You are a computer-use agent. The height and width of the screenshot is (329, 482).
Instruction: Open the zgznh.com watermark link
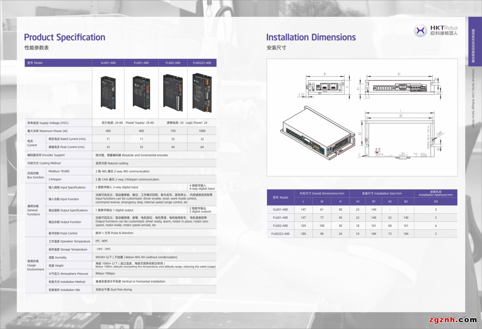452,320
